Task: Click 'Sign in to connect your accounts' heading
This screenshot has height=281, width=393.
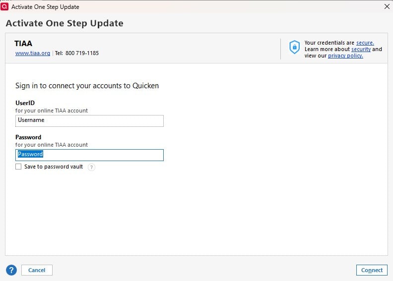Action: [87, 86]
